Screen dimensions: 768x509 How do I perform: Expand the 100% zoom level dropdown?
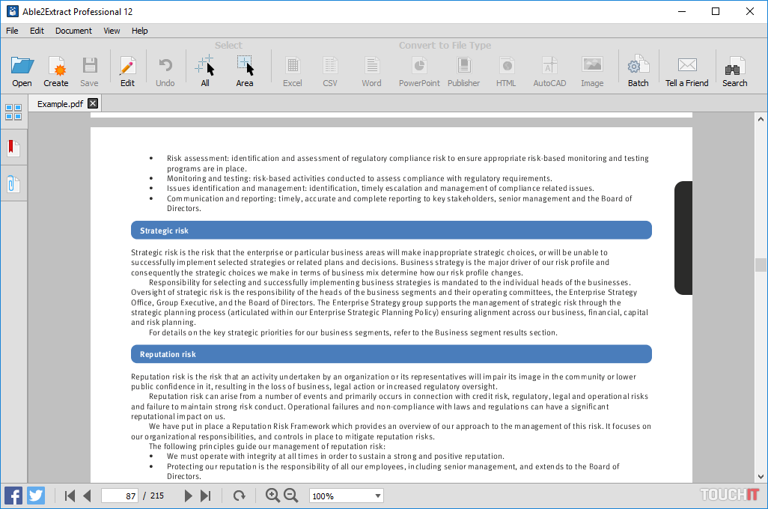pos(378,496)
